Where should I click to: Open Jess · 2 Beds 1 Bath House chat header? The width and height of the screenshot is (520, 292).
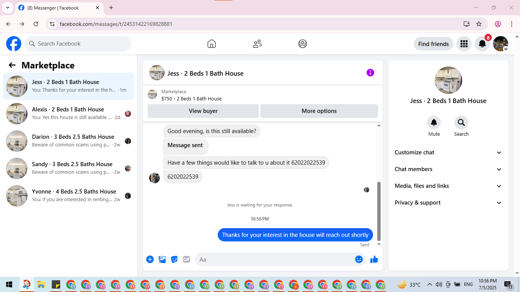tap(205, 73)
